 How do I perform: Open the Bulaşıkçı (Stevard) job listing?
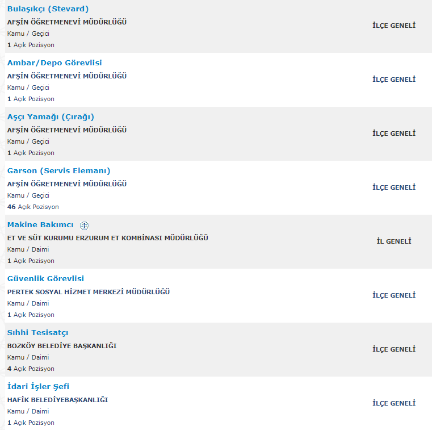point(48,9)
